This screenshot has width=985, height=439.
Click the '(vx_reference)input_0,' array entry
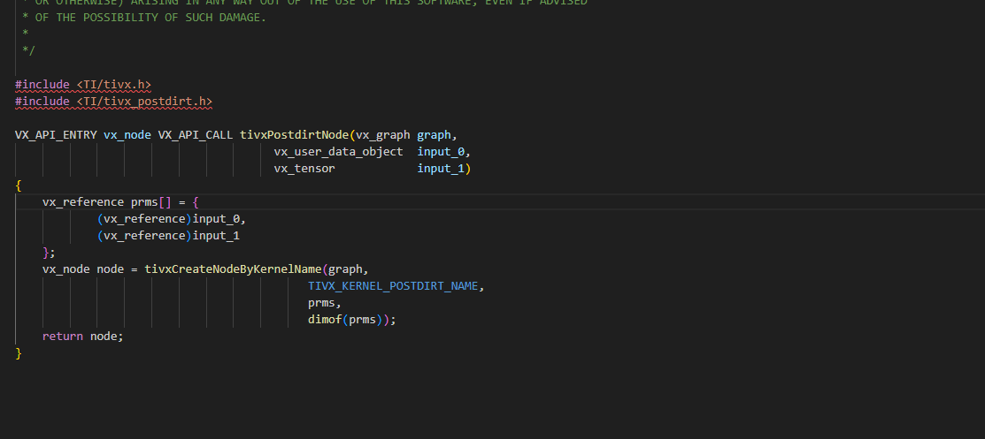point(172,219)
